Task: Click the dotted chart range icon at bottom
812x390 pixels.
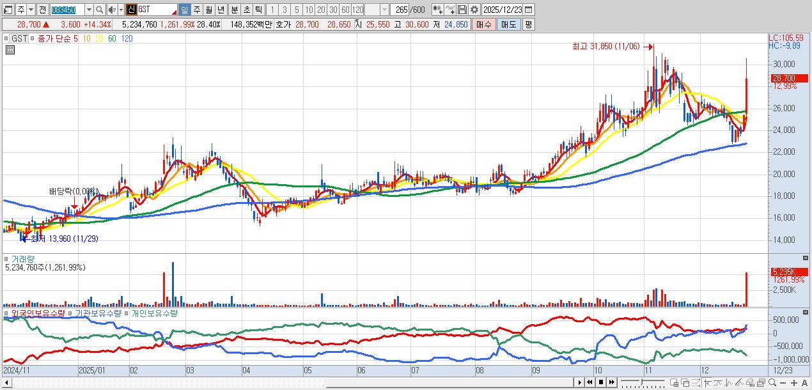Action: 696,383
